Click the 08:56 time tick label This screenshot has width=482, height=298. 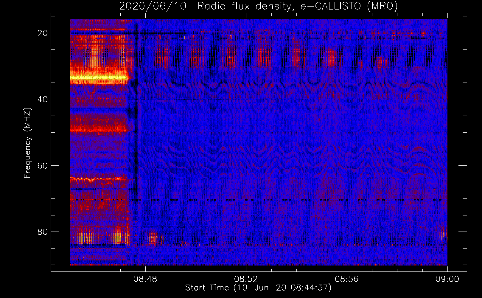pos(347,279)
